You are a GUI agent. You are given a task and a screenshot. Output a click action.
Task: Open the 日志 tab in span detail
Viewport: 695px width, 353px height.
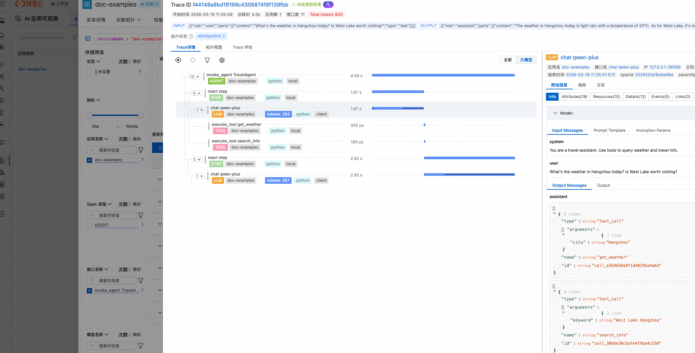point(601,85)
